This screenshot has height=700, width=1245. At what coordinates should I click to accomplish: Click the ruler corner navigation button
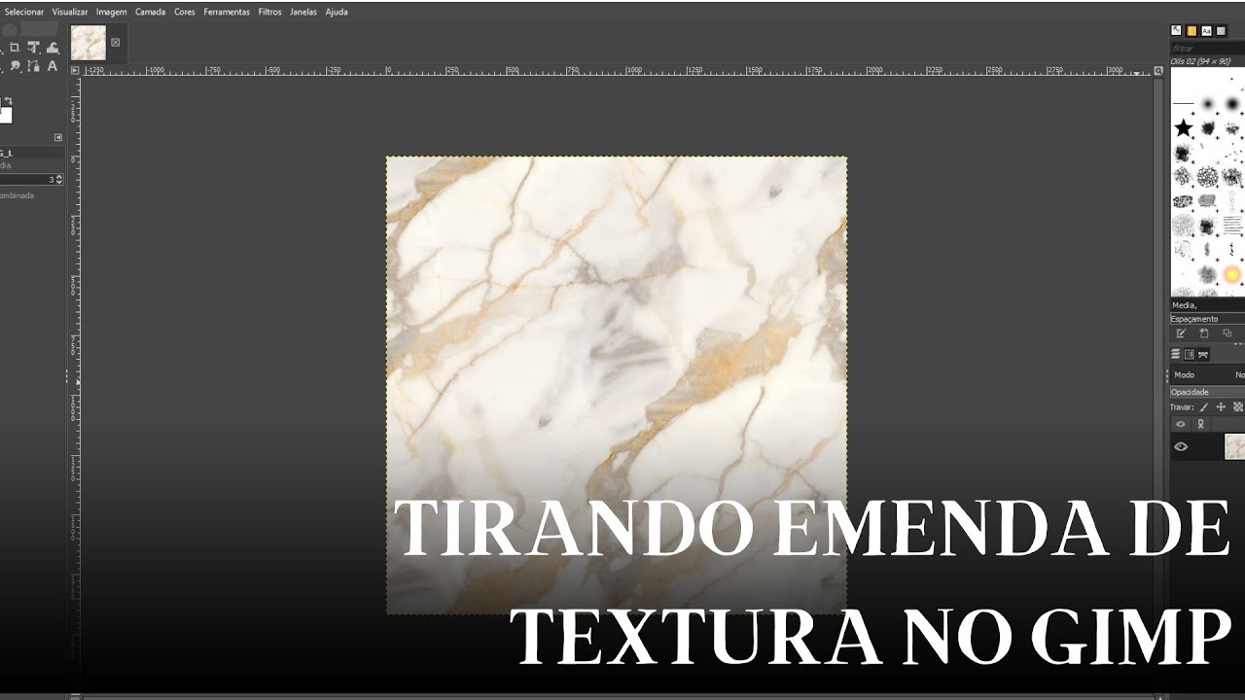75,70
